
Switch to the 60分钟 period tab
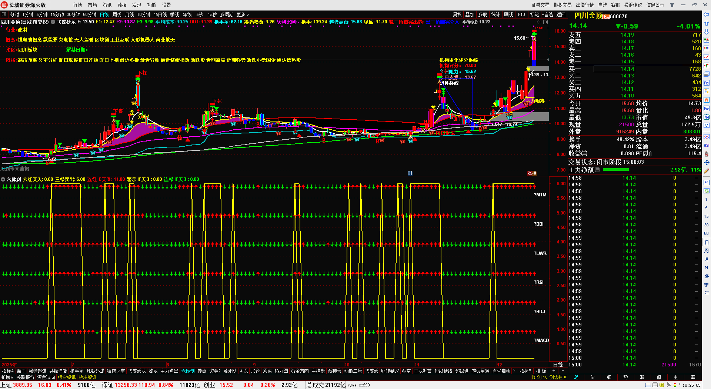point(90,14)
